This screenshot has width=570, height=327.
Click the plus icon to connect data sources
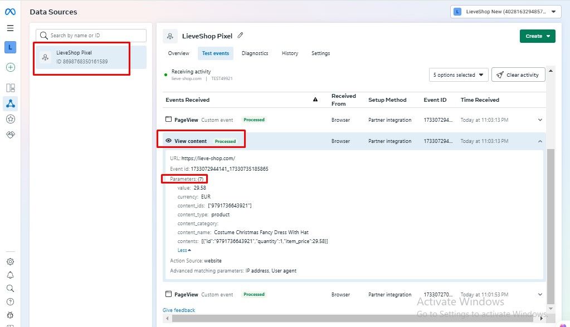(x=10, y=67)
